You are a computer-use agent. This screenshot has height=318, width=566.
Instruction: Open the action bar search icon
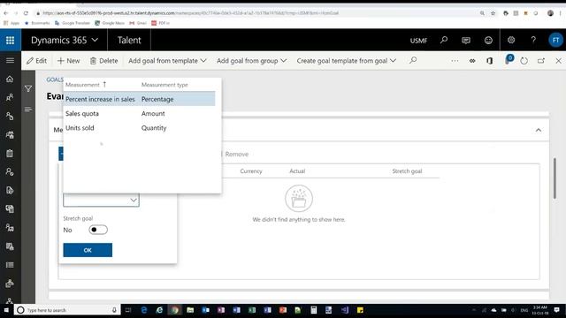[413, 60]
